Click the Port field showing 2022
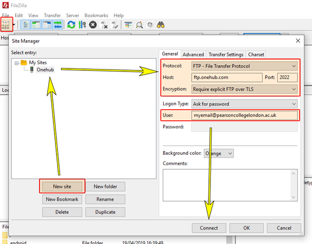The height and width of the screenshot is (244, 312). (287, 77)
